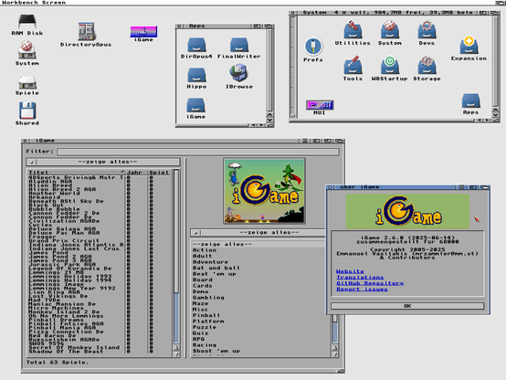Select the DirectoryOpus desktop icon
This screenshot has width=506, height=380.
coord(86,34)
